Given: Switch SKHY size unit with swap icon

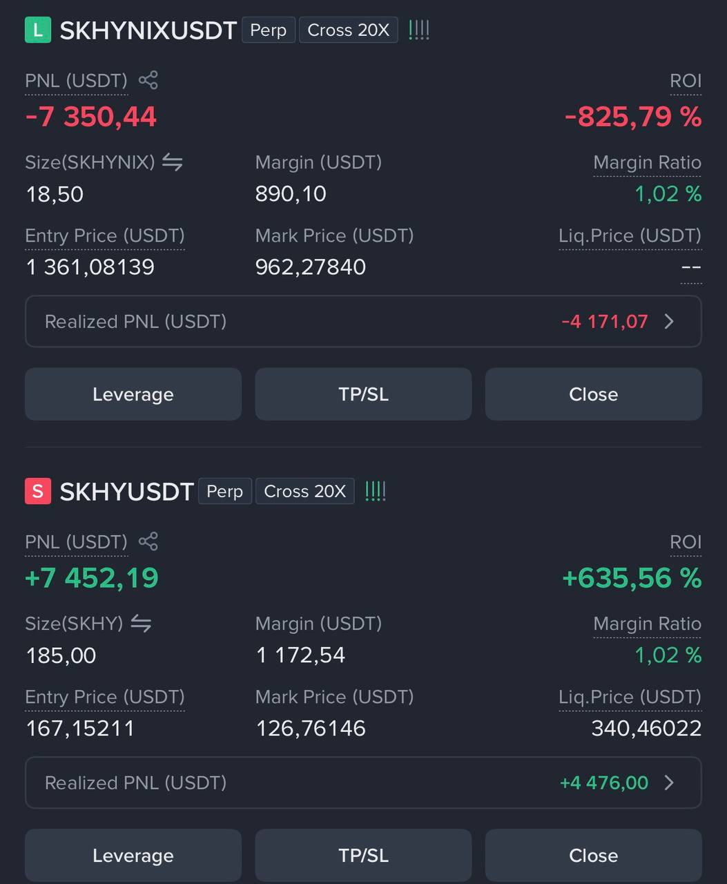Looking at the screenshot, I should point(141,624).
